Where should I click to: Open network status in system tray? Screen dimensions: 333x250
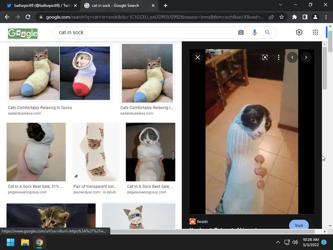(x=287, y=242)
